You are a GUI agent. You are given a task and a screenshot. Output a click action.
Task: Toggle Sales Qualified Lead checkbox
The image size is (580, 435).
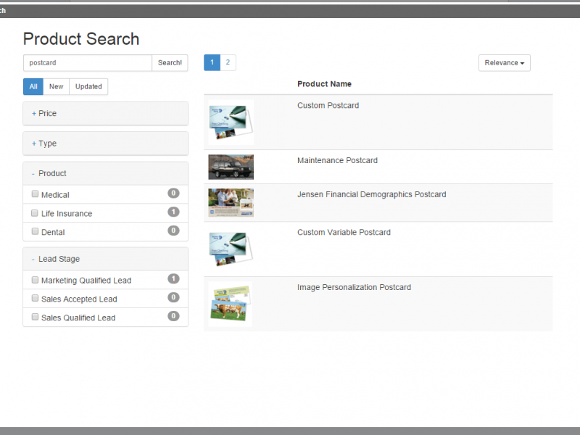coord(35,317)
